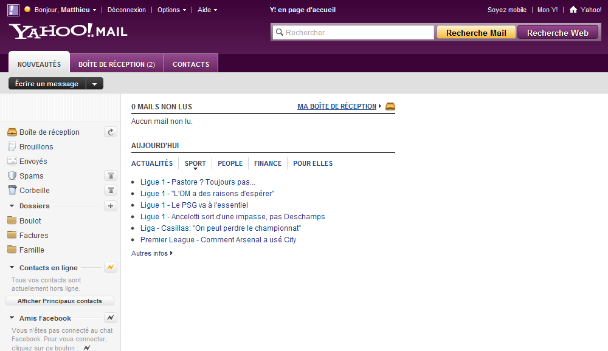Collapse the Contacts en ligne section
608x351 pixels.
12,267
